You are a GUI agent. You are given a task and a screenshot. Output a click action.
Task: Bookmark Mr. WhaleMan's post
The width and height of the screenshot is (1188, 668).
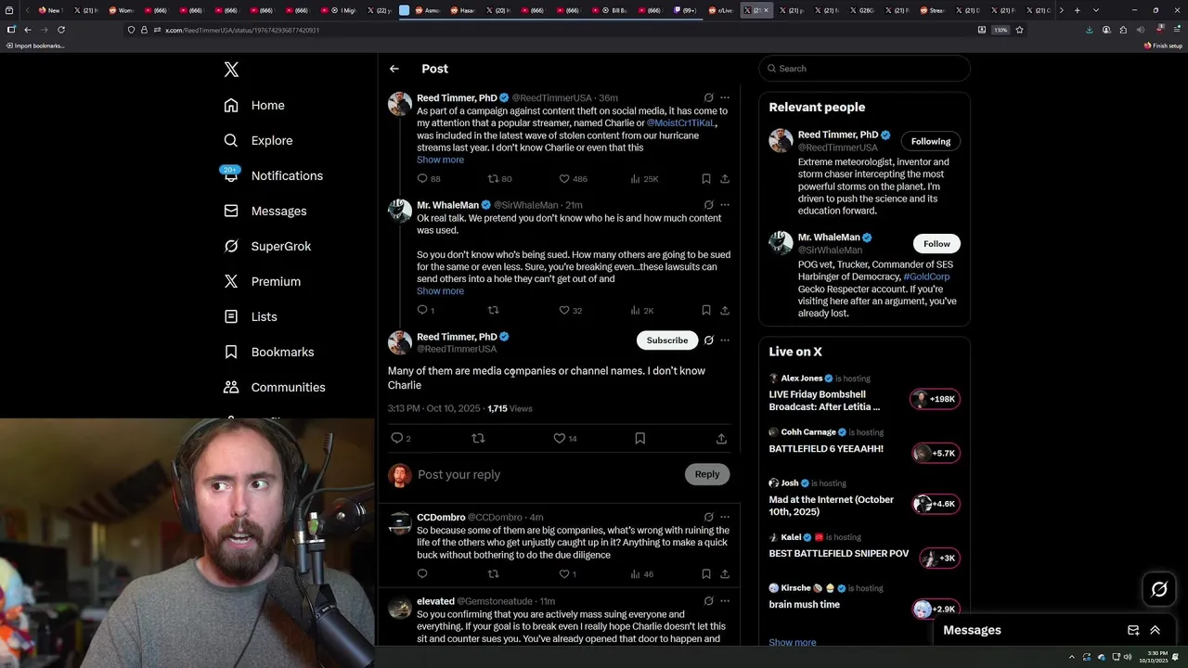706,310
